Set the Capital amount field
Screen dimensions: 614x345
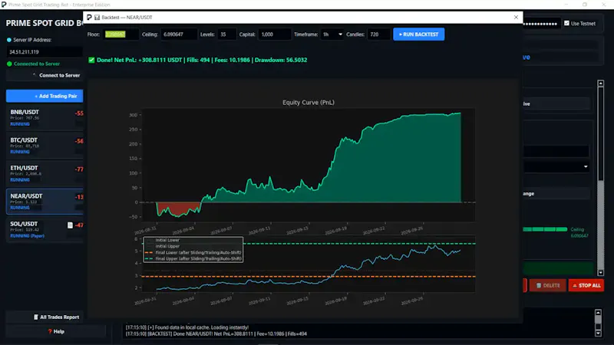275,34
